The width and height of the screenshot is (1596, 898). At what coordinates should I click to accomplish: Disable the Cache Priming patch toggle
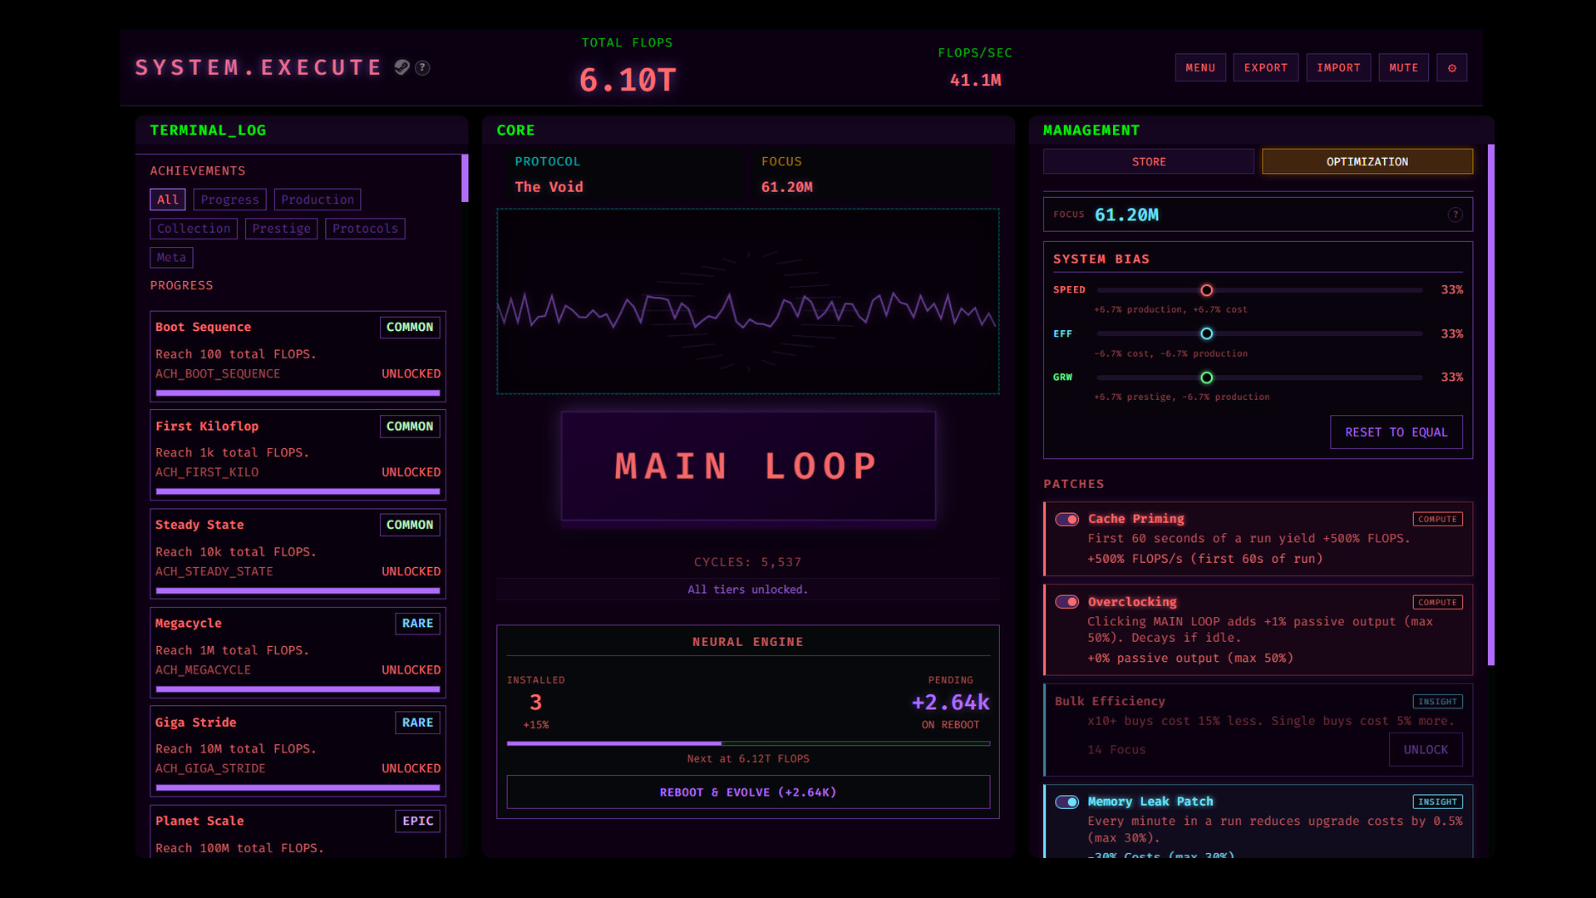(x=1066, y=519)
